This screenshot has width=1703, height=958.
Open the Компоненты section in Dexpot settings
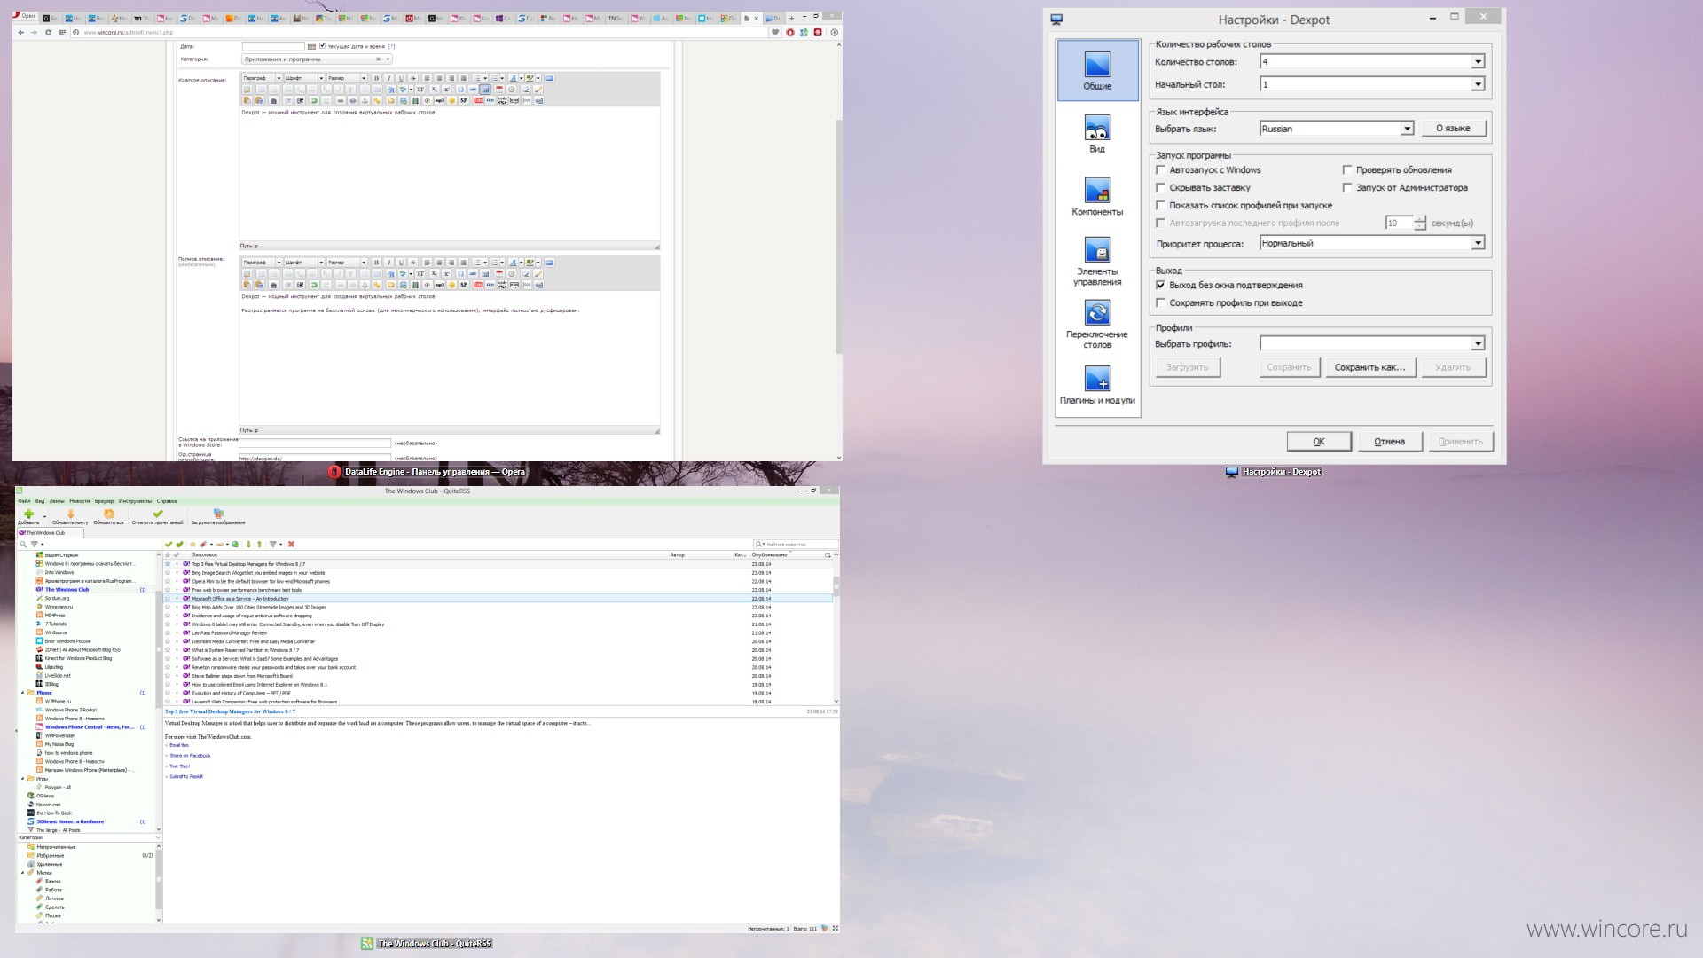1097,197
